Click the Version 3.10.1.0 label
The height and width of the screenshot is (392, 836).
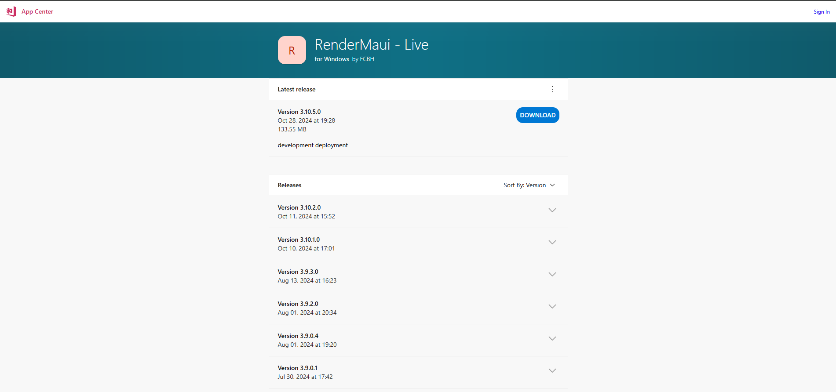[x=299, y=240]
